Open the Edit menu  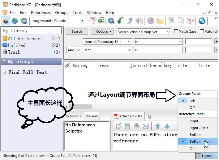tap(23, 13)
